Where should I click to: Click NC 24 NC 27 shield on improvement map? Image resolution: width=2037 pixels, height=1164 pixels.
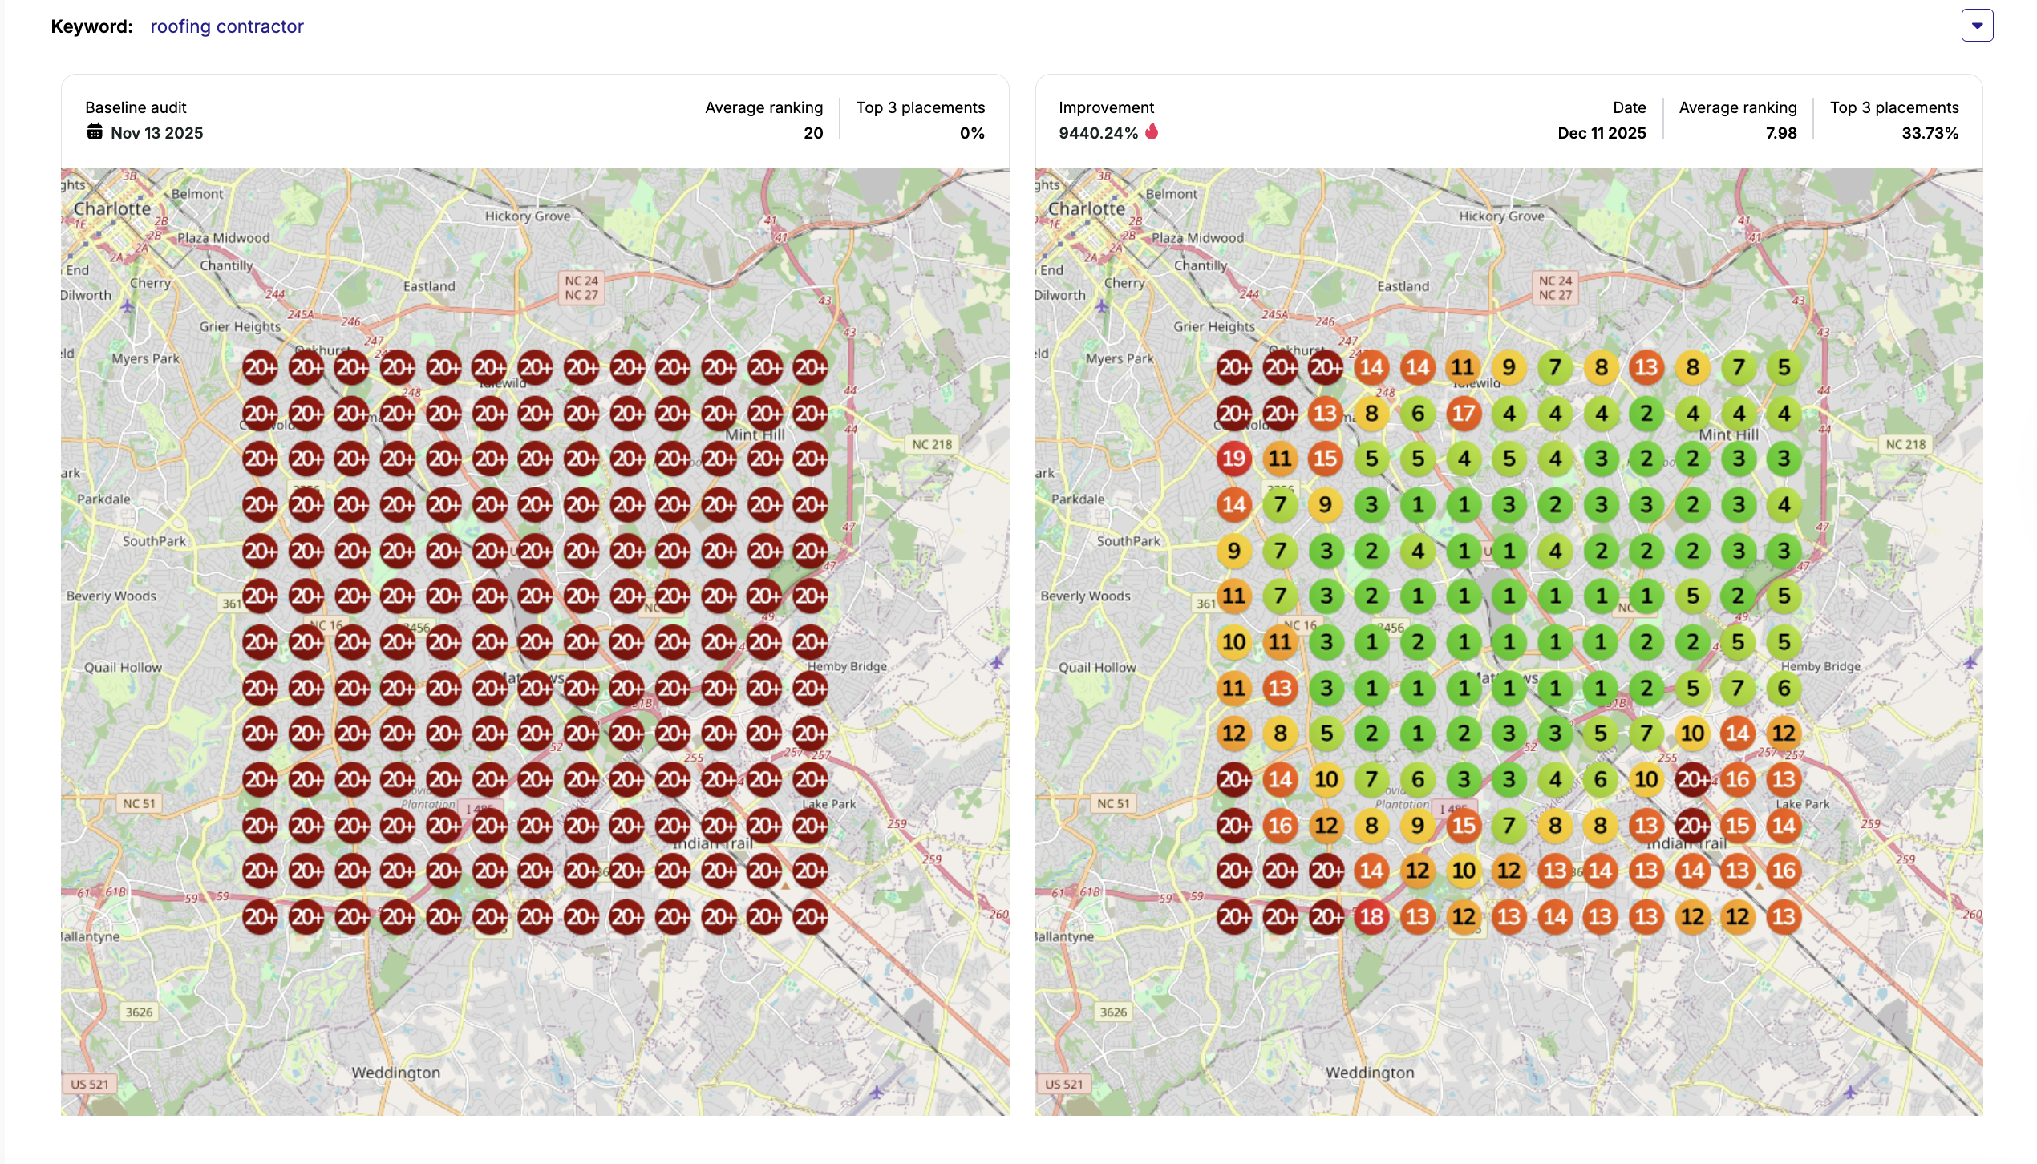(x=1555, y=288)
